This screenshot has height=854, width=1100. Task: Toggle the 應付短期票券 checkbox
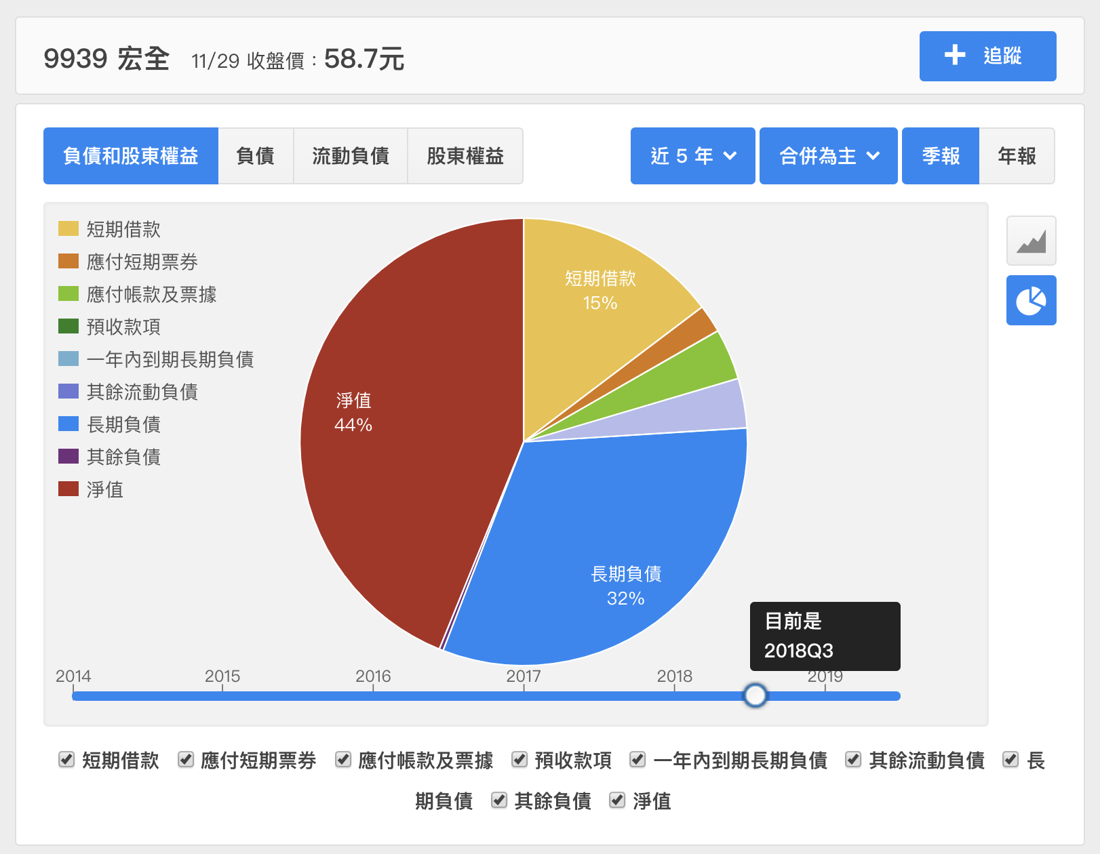(x=186, y=760)
